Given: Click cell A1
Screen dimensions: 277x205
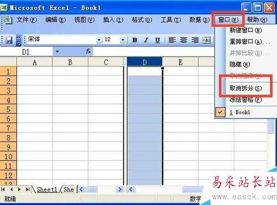Looking at the screenshot, I should coord(34,71).
